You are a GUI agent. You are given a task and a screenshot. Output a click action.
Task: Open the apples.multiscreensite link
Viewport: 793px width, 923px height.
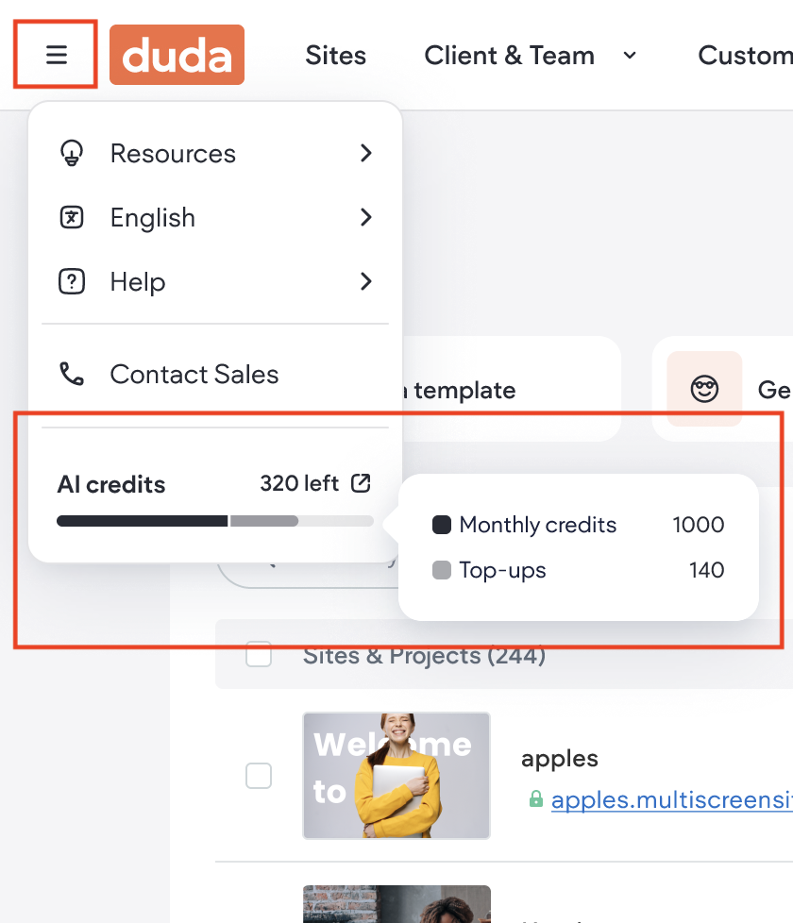click(672, 799)
